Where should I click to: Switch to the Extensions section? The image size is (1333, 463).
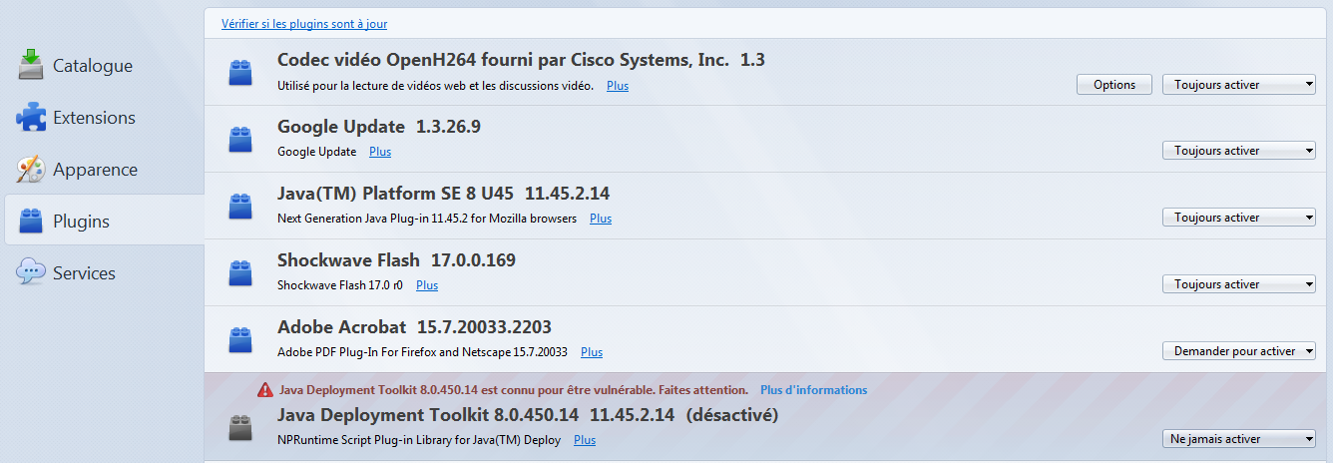click(103, 117)
